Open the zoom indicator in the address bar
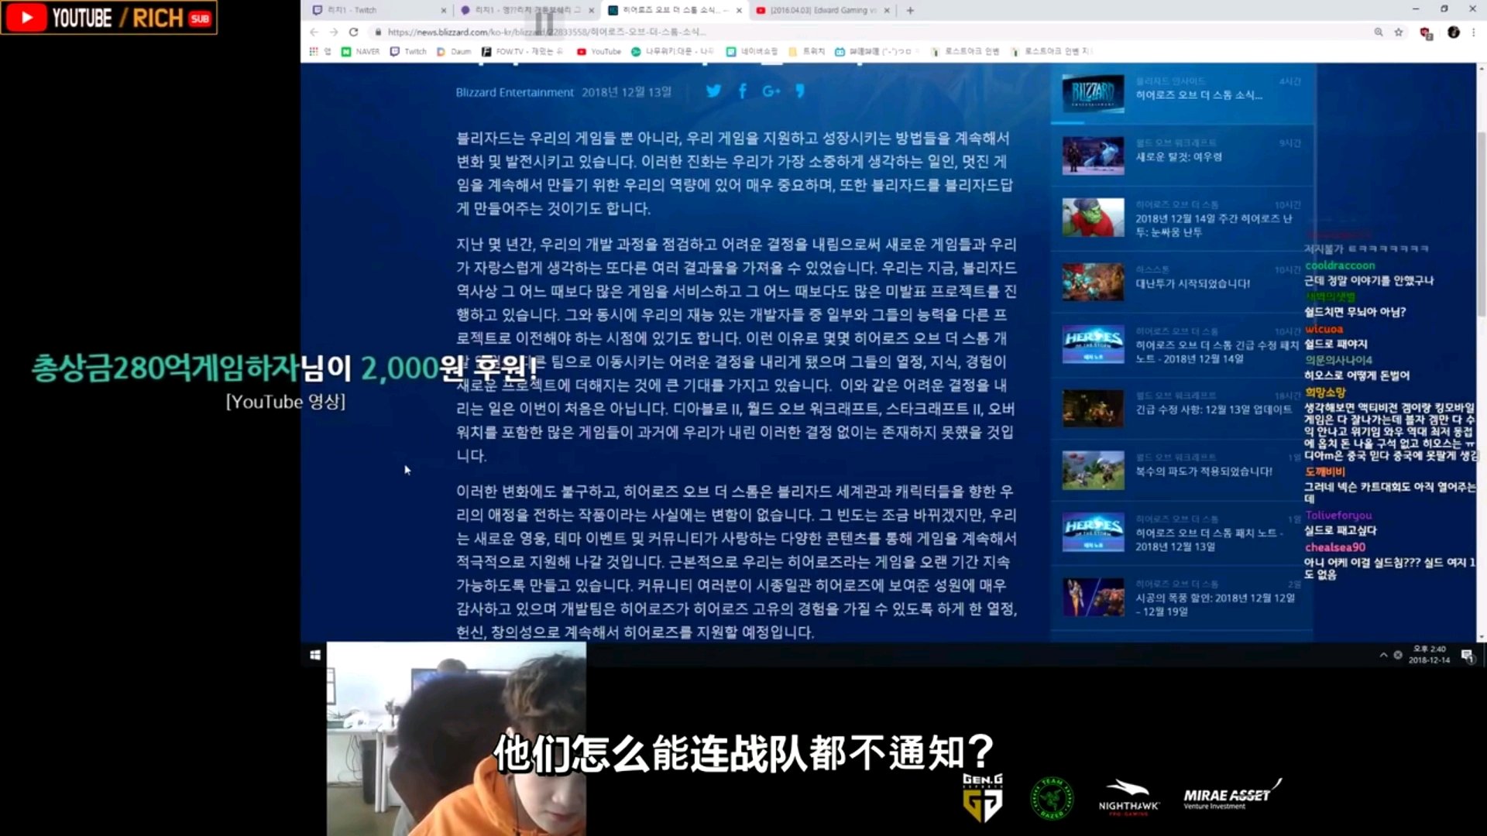Image resolution: width=1487 pixels, height=836 pixels. [1379, 32]
